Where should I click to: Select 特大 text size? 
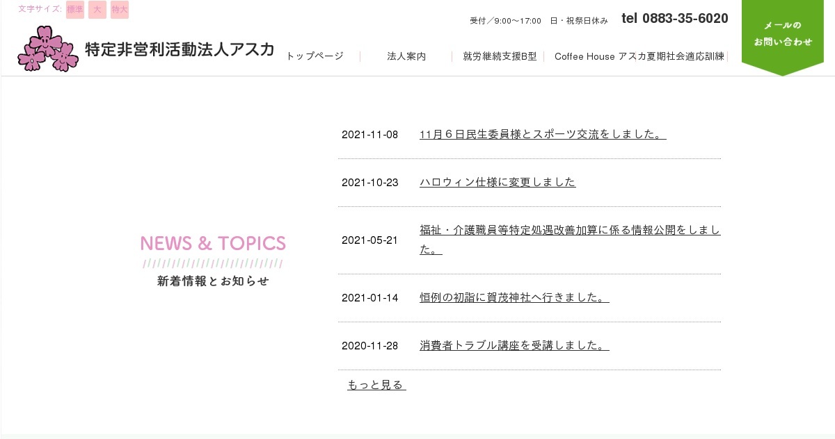pyautogui.click(x=119, y=10)
